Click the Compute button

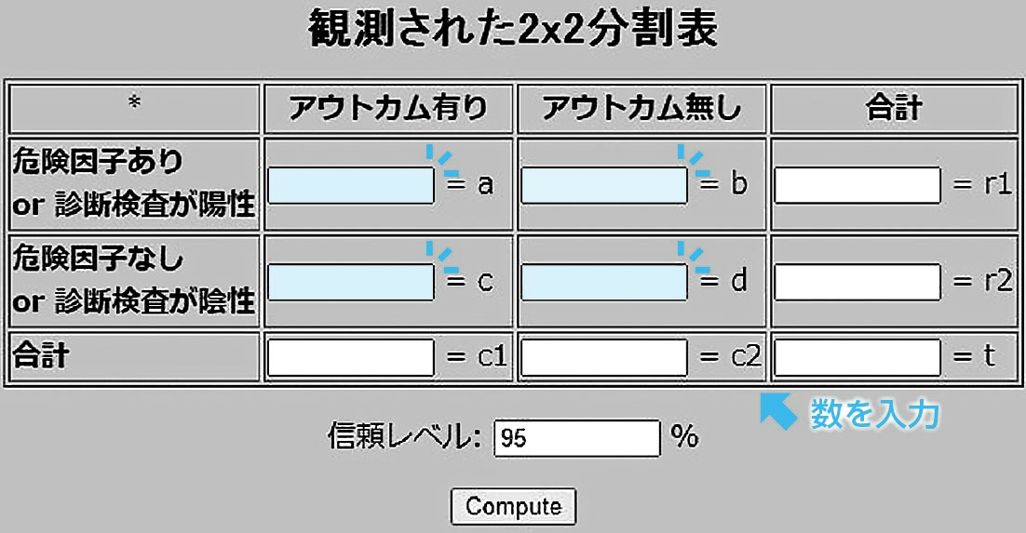click(513, 506)
